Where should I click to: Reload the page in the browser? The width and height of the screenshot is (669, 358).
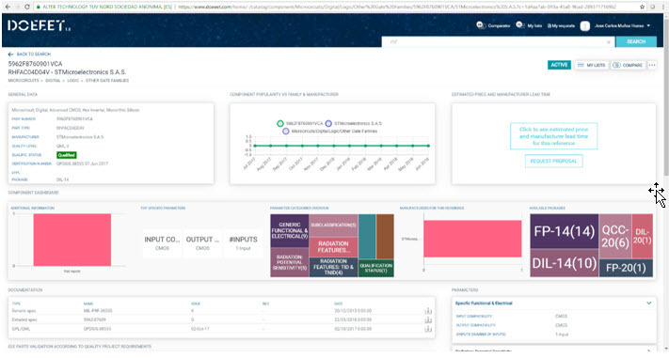coord(27,7)
